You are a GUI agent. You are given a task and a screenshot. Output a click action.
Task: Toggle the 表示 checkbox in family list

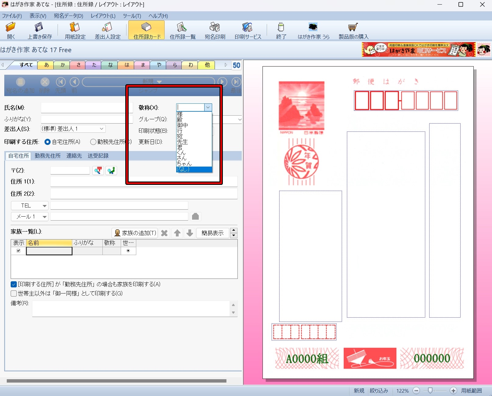tap(19, 251)
